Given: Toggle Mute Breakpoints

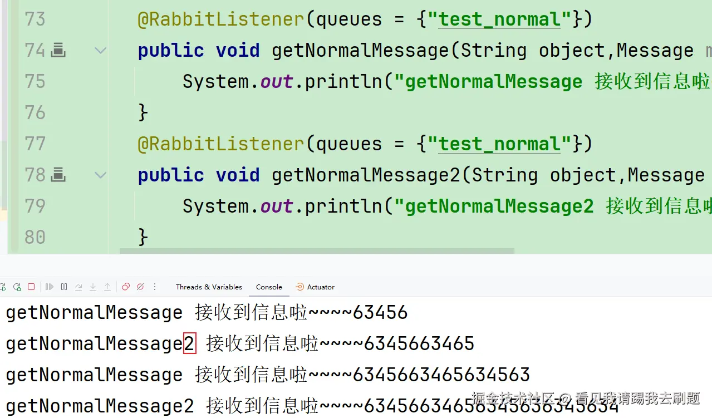Looking at the screenshot, I should pos(140,287).
